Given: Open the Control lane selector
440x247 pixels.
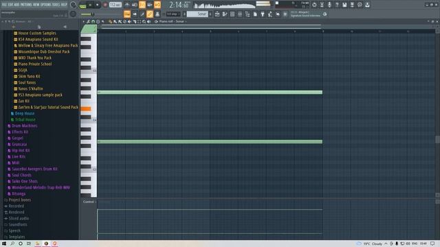Looking at the screenshot, I should [x=89, y=202].
